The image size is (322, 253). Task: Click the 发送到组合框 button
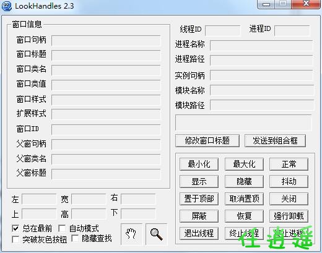coord(275,140)
